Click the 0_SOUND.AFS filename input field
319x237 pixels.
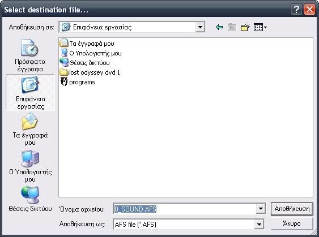[x=185, y=209]
